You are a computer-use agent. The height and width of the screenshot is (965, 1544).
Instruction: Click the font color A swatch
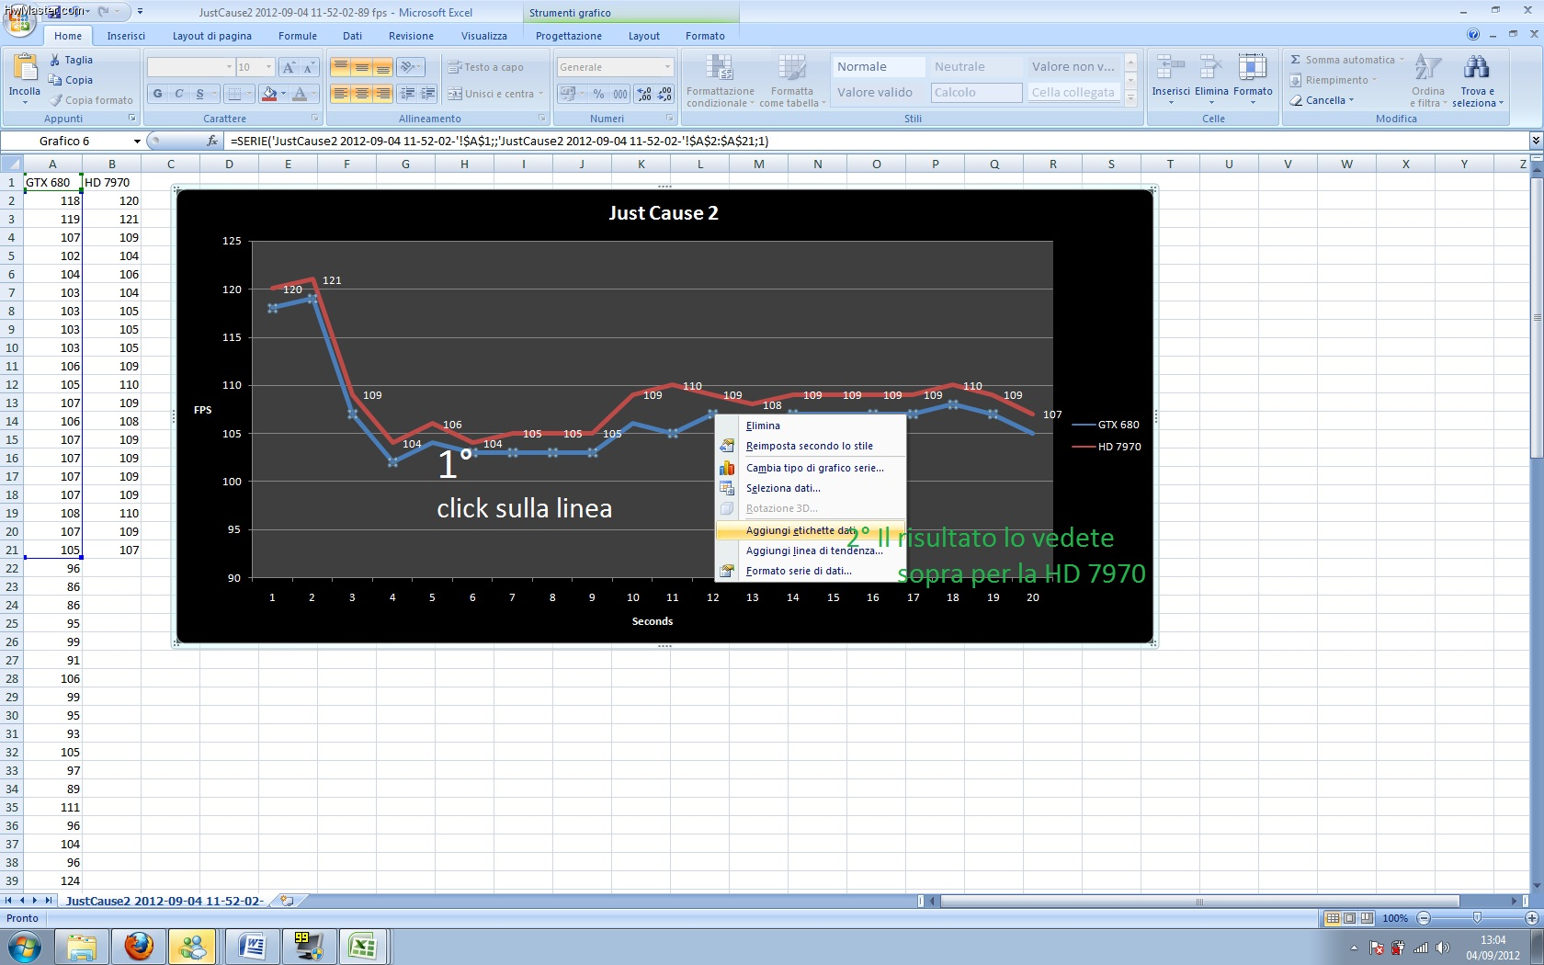pos(300,94)
